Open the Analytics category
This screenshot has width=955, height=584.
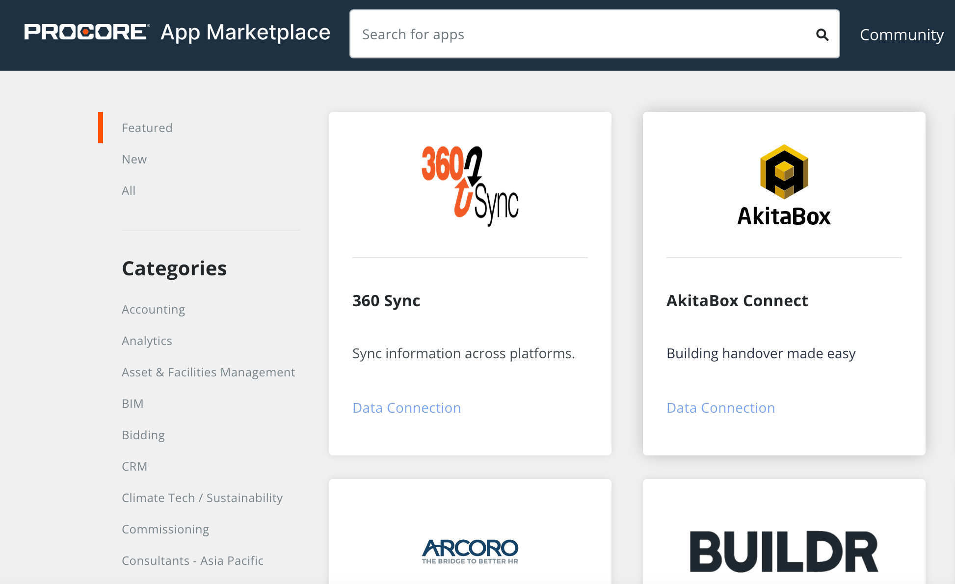(147, 341)
